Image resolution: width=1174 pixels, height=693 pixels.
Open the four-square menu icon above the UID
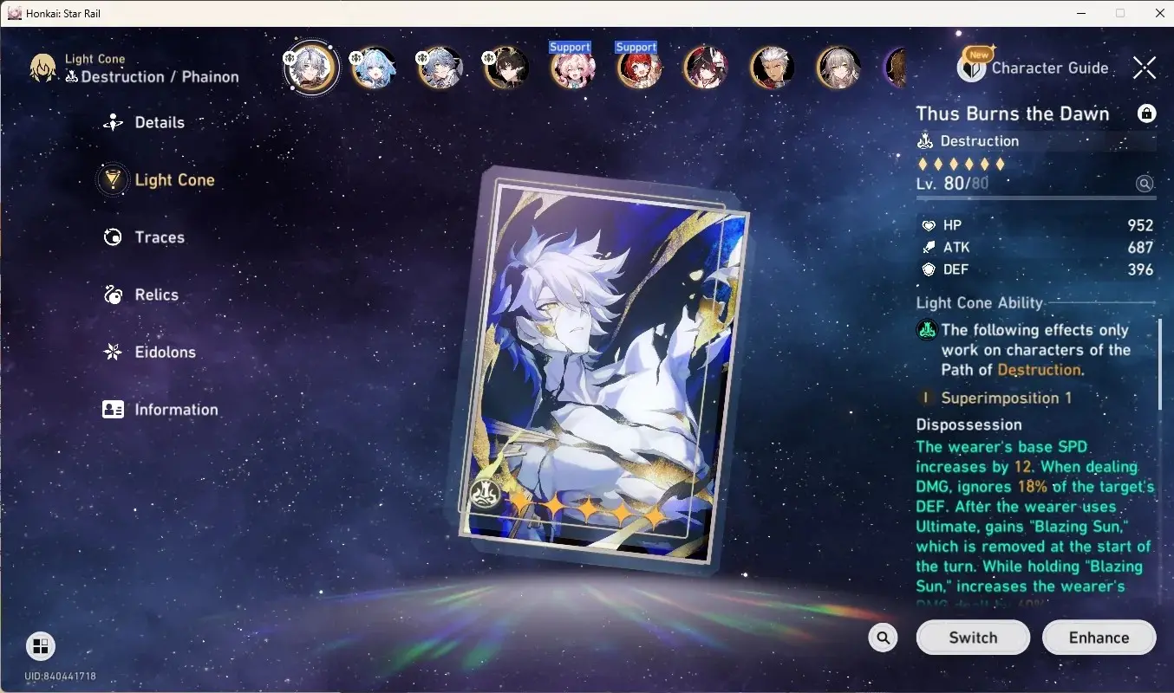pos(41,645)
